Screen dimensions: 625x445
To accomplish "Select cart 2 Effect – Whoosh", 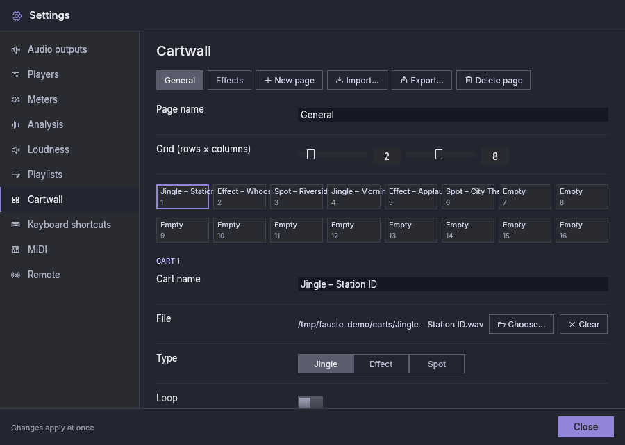I will pyautogui.click(x=240, y=197).
